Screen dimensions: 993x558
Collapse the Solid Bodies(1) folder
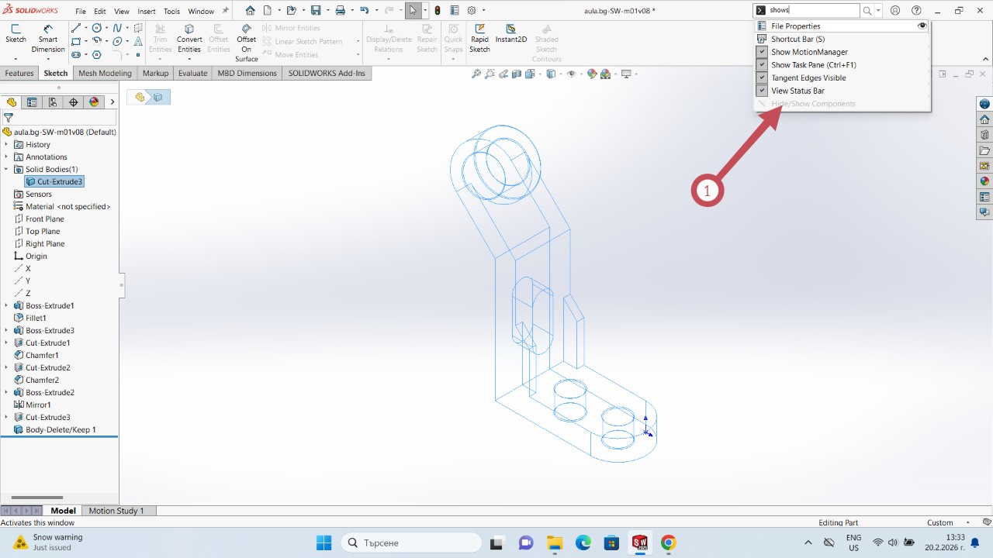point(6,170)
